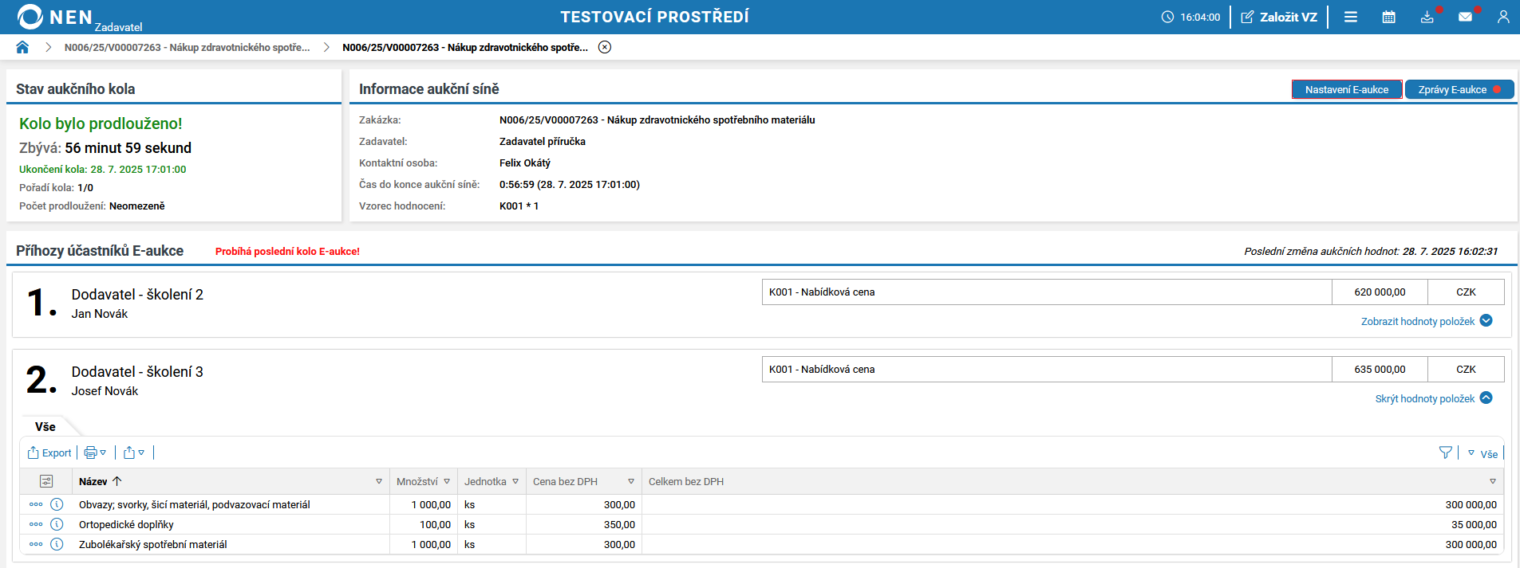Open the hamburger menu icon

point(1351,17)
